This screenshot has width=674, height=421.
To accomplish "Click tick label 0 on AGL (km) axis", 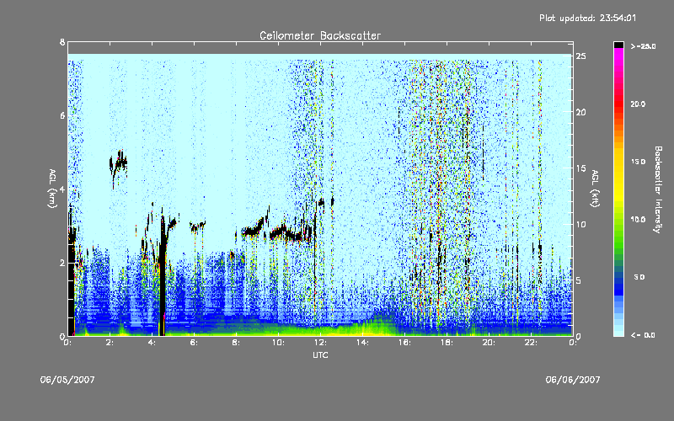I will click(62, 336).
